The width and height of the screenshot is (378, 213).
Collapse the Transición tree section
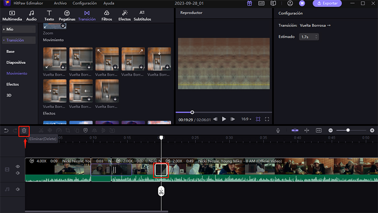pyautogui.click(x=19, y=40)
